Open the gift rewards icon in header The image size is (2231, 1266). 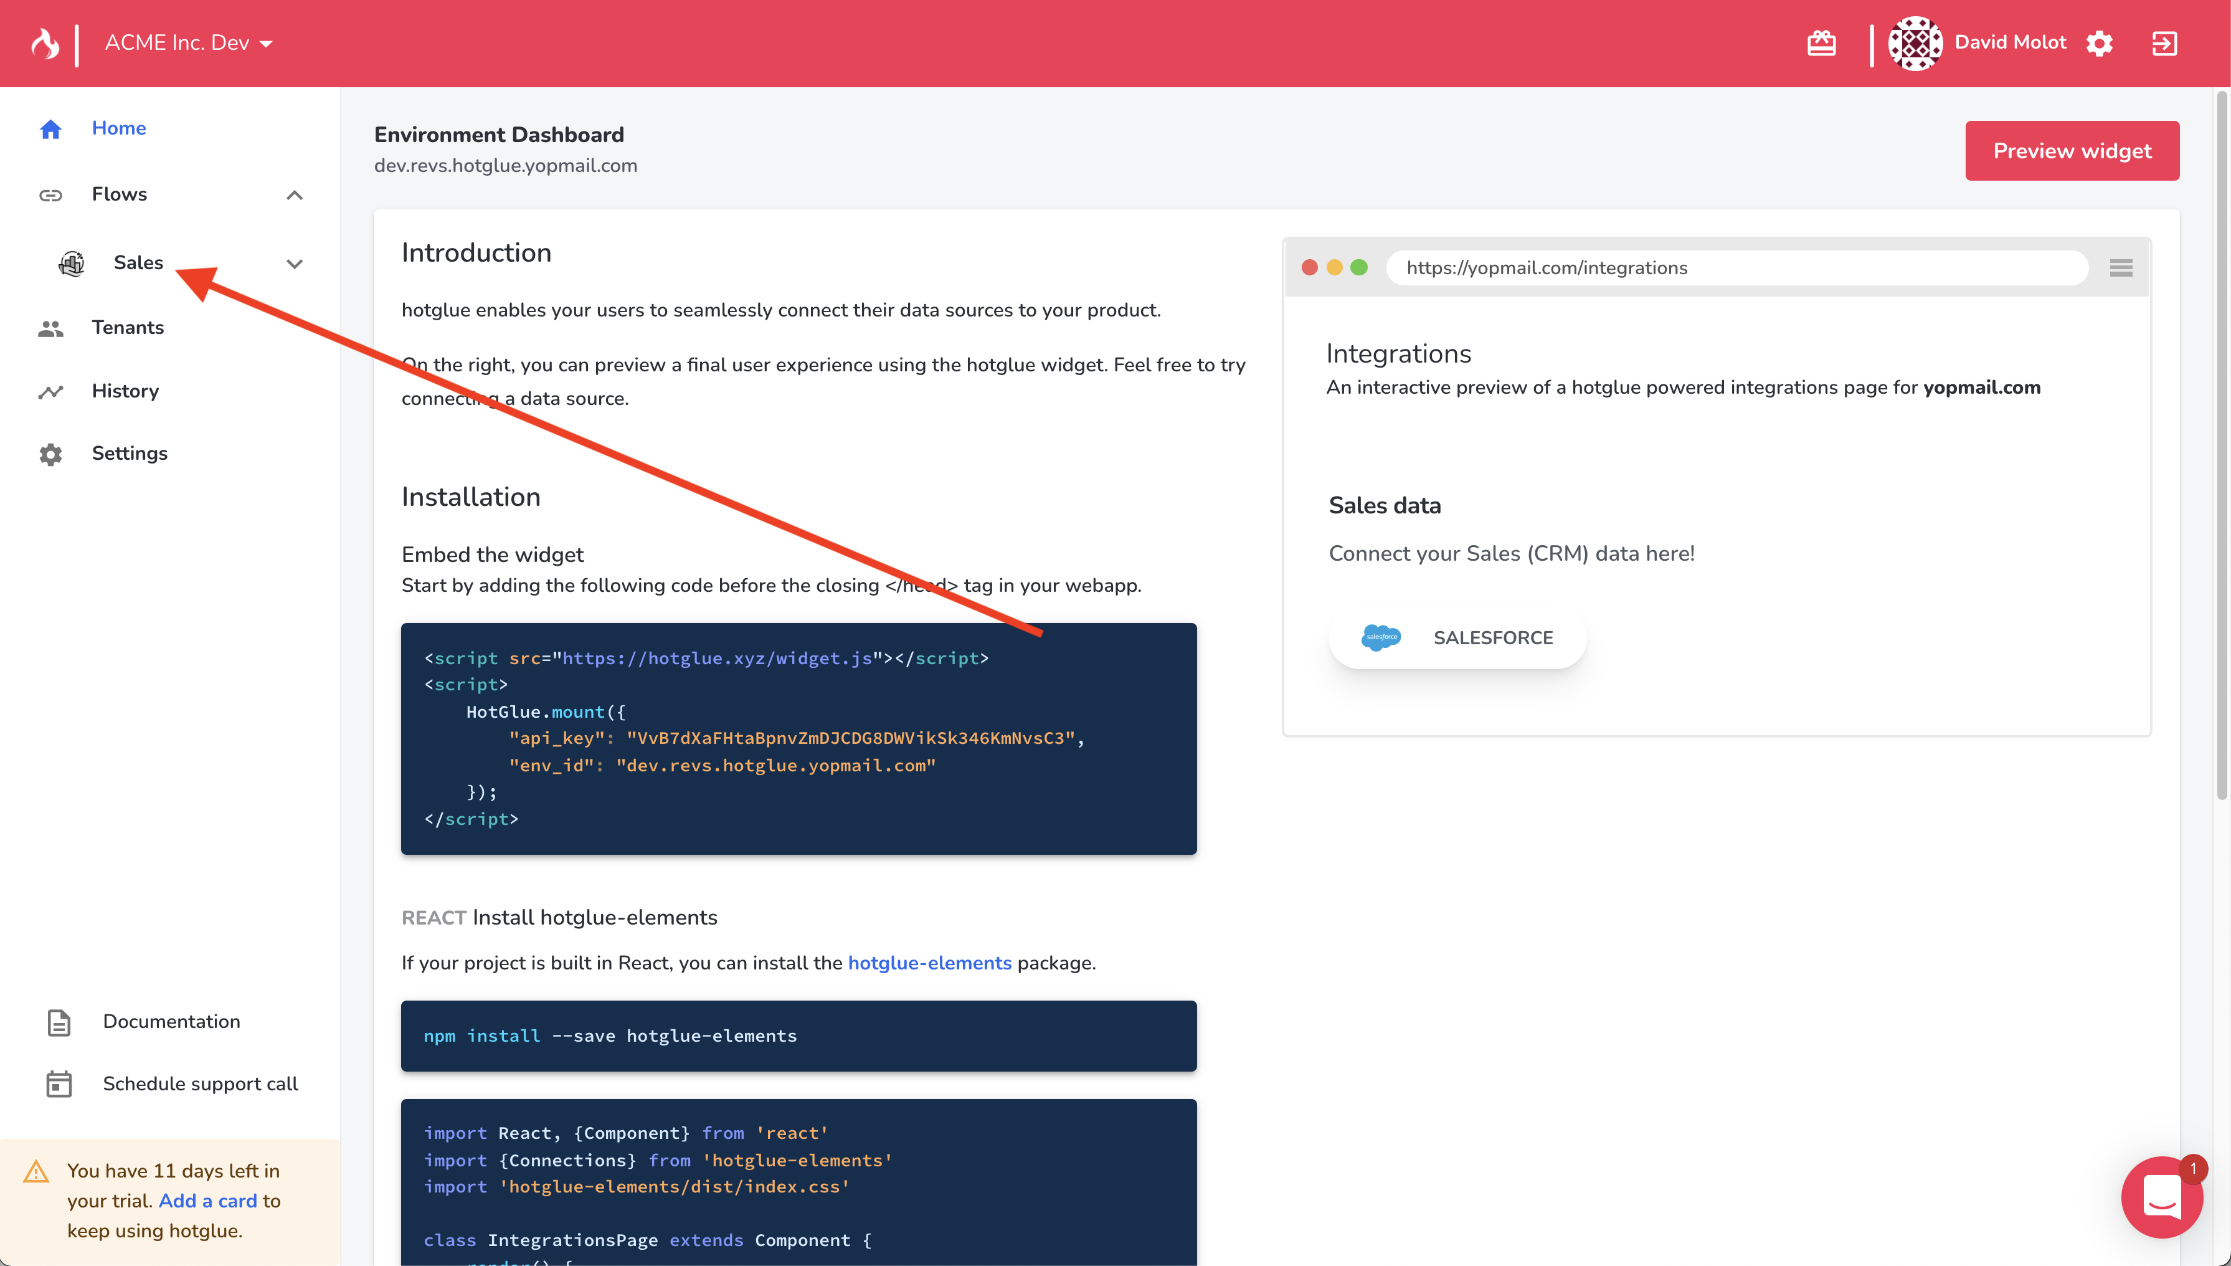pyautogui.click(x=1821, y=42)
